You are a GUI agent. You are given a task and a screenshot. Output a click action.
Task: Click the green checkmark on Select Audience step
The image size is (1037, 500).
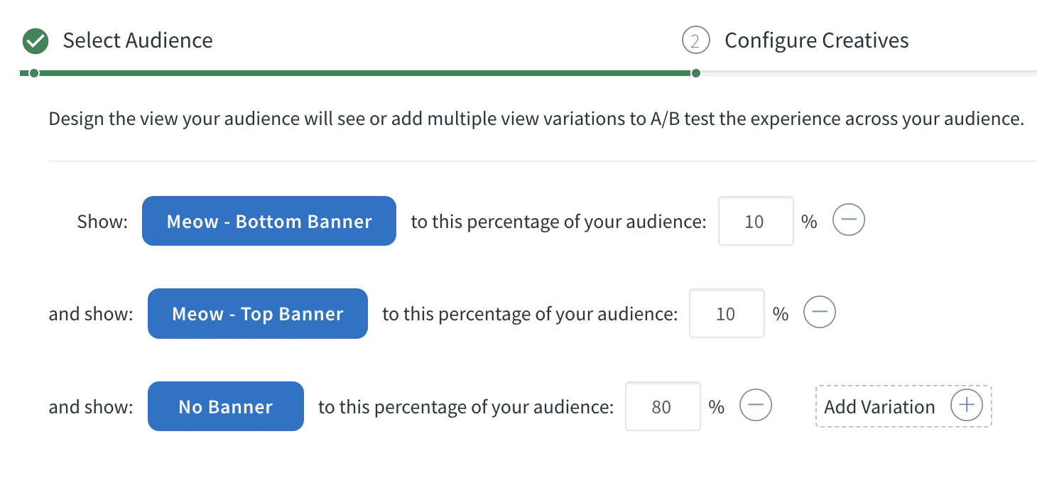(x=35, y=40)
